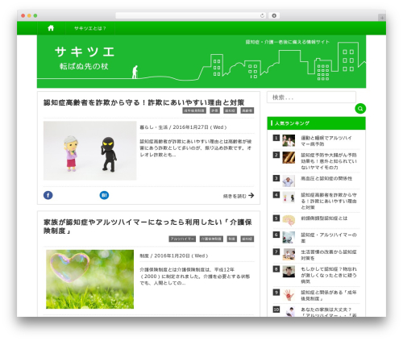The height and width of the screenshot is (341, 403).
Task: Open ranking 10 あなたの家族は大丈夫？
Action: [329, 312]
